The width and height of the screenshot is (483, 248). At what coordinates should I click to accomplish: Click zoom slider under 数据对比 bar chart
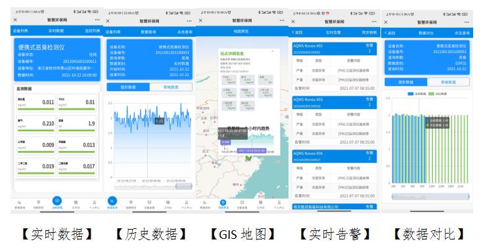coord(430,197)
